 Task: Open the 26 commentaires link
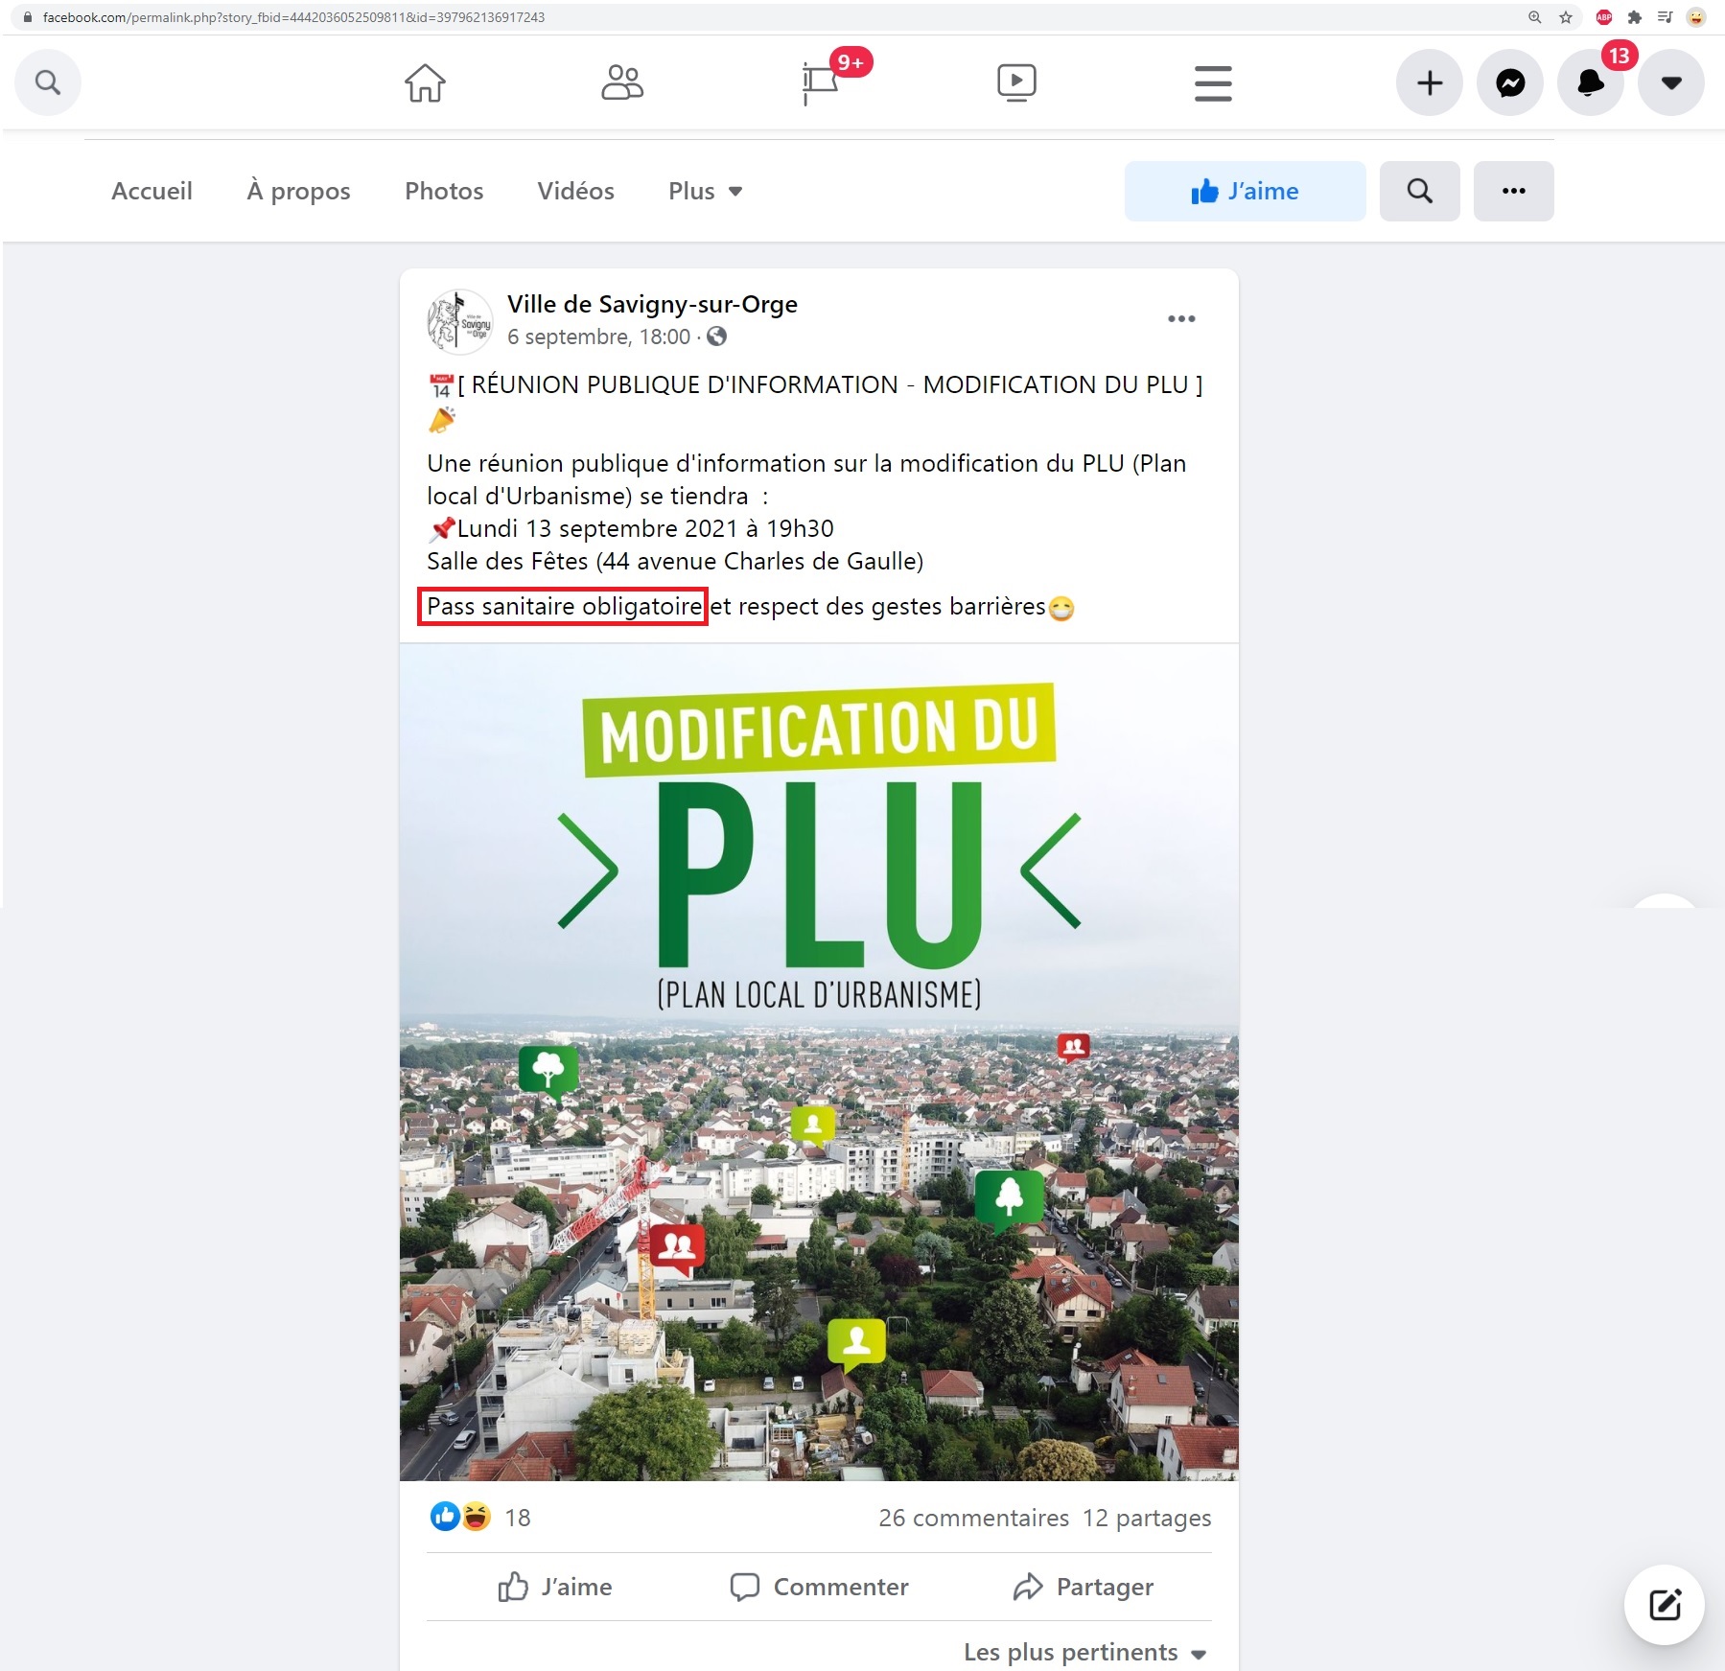click(972, 1518)
